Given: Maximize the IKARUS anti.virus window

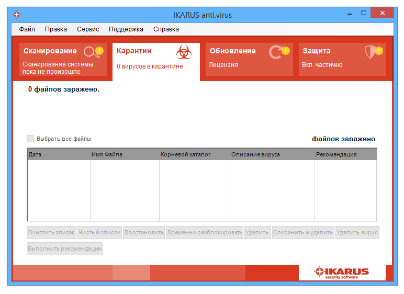Looking at the screenshot, I should click(364, 13).
